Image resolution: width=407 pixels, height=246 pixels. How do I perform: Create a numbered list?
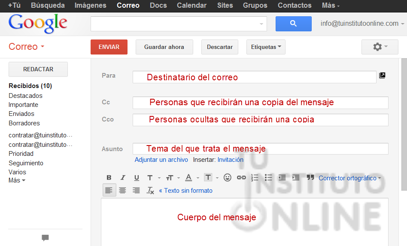point(255,177)
